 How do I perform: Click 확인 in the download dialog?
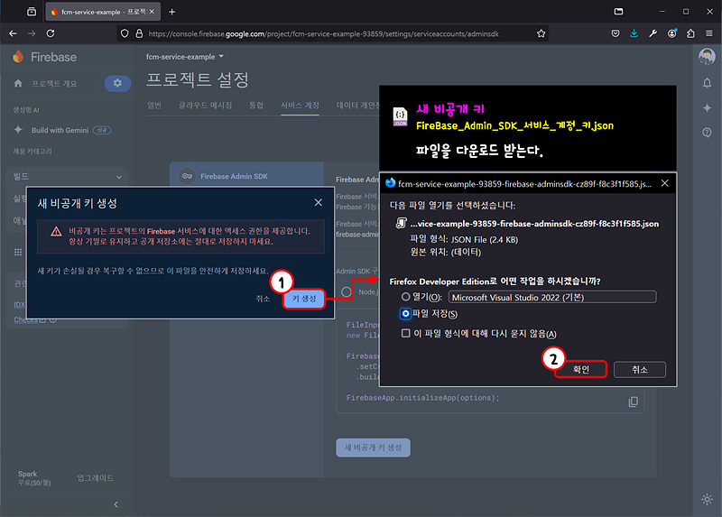click(580, 369)
